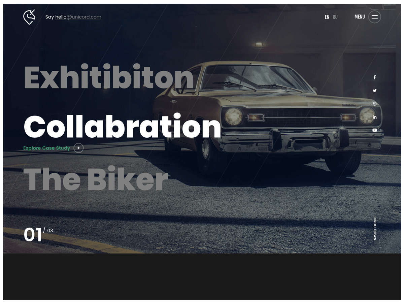Viewport: 404px width, 303px height.
Task: Switch language to RU
Action: click(335, 17)
